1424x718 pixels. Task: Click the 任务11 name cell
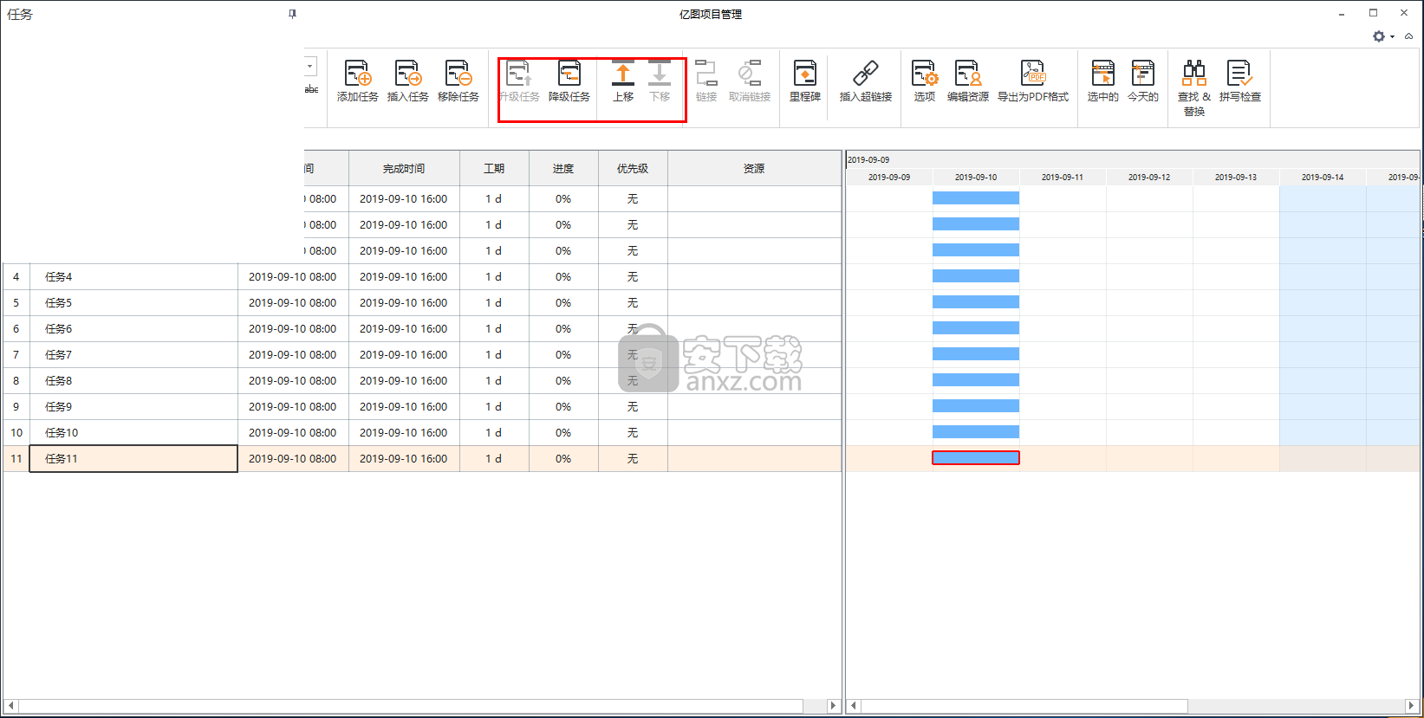pyautogui.click(x=133, y=458)
